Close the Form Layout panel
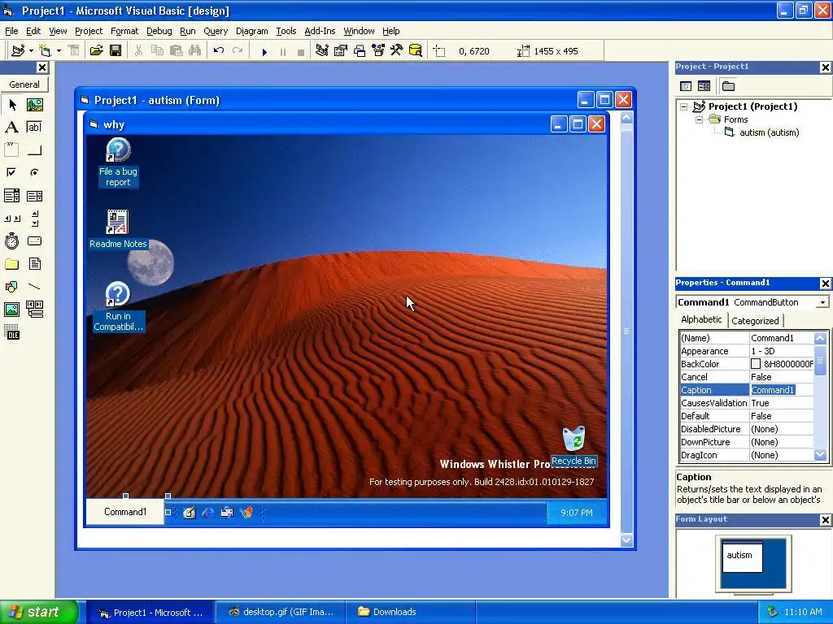Screen dimensions: 833x624 click(825, 520)
